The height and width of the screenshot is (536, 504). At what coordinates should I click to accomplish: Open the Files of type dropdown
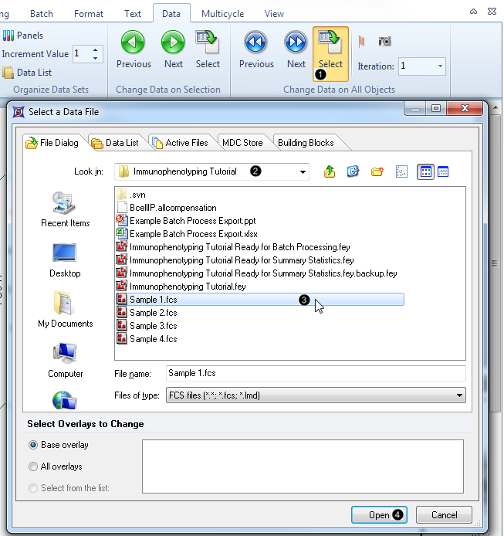460,395
